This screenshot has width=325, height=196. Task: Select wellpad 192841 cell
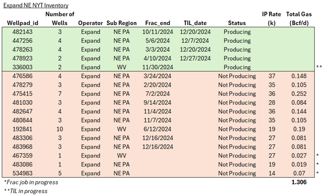[22, 129]
